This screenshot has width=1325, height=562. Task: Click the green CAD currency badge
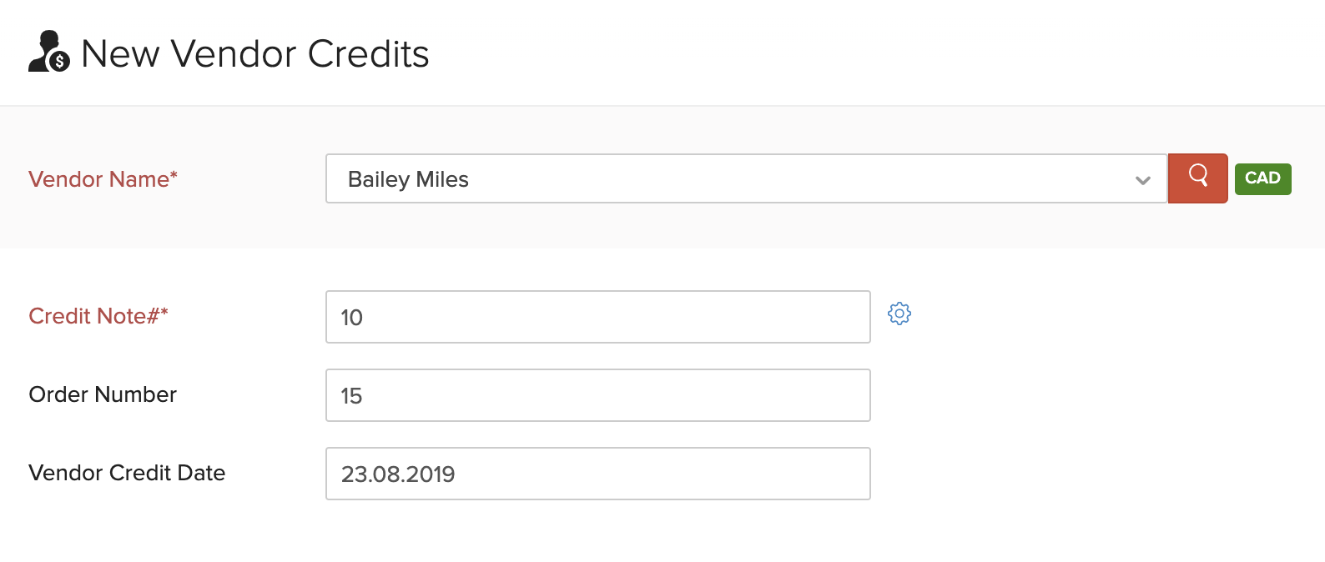[1262, 178]
